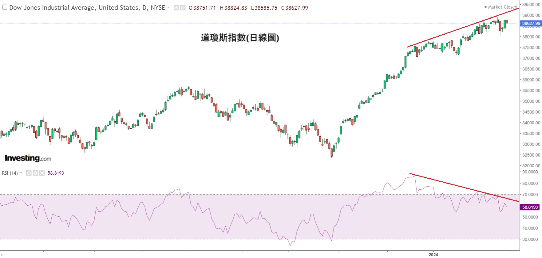Image resolution: width=542 pixels, height=258 pixels.
Task: Open RSI indicator settings gear
Action: click(x=35, y=173)
